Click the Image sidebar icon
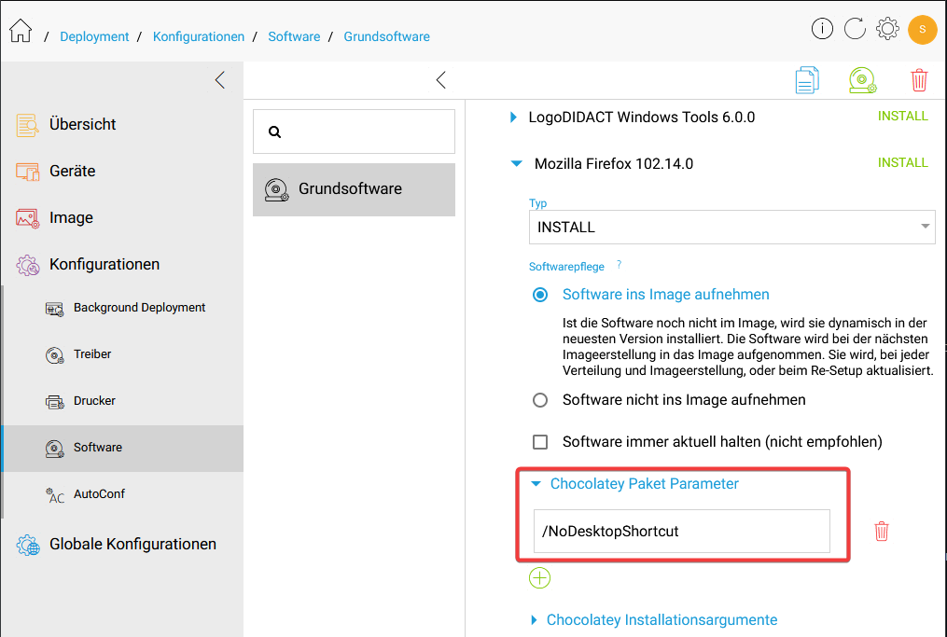 point(27,218)
